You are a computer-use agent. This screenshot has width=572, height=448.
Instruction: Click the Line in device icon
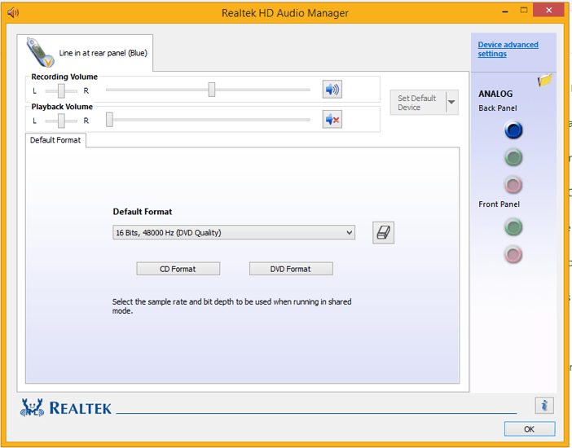point(40,52)
